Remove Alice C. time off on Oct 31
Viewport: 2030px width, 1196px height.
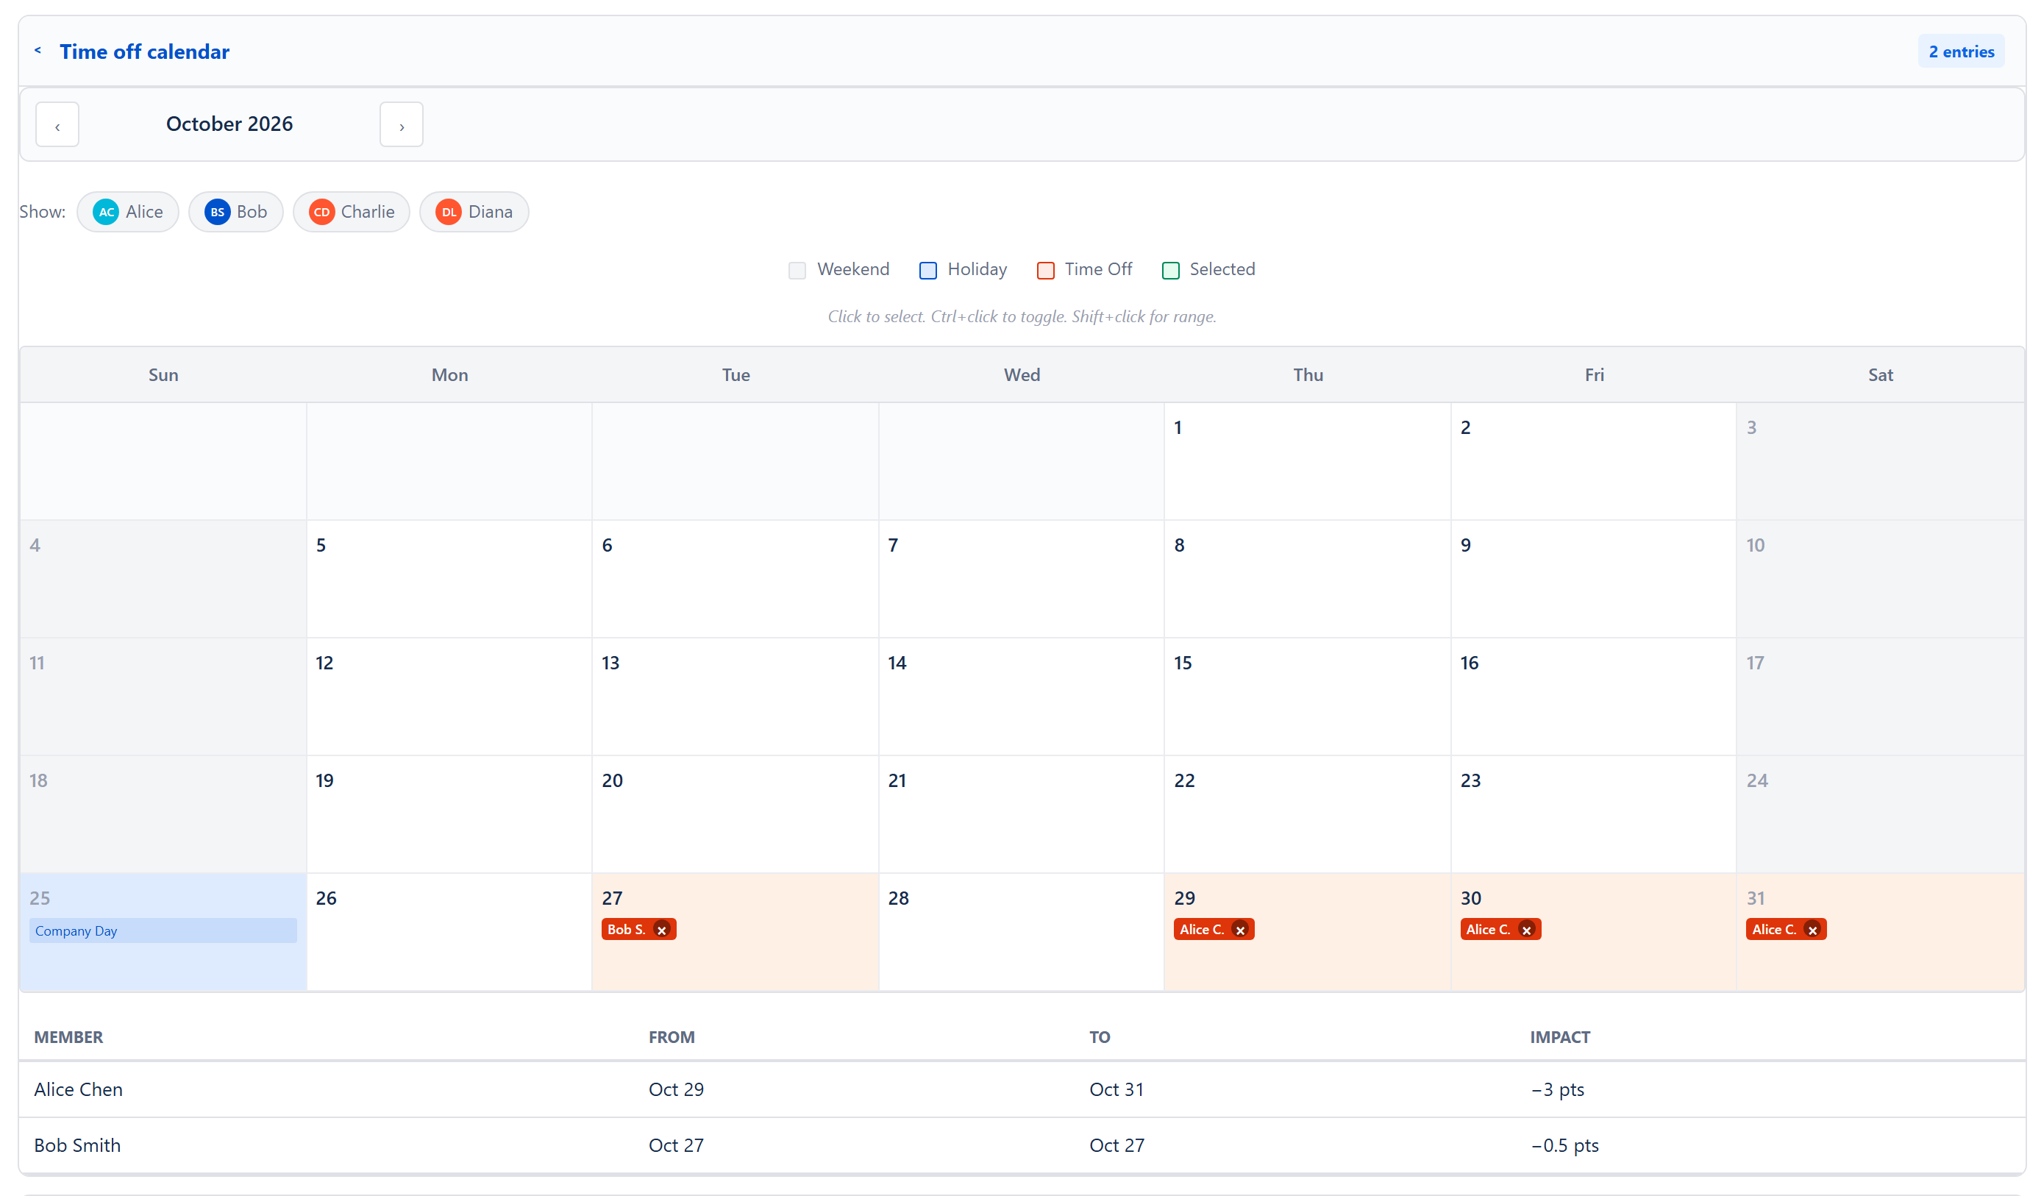(x=1812, y=930)
